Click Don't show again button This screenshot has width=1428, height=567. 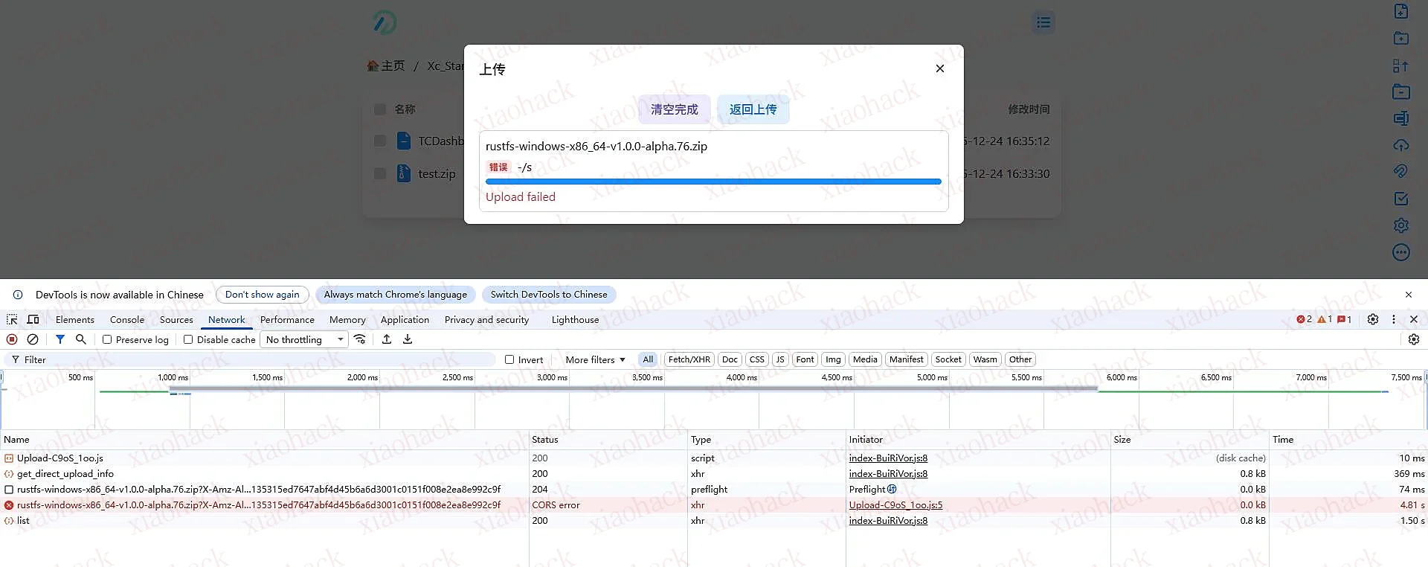(262, 295)
